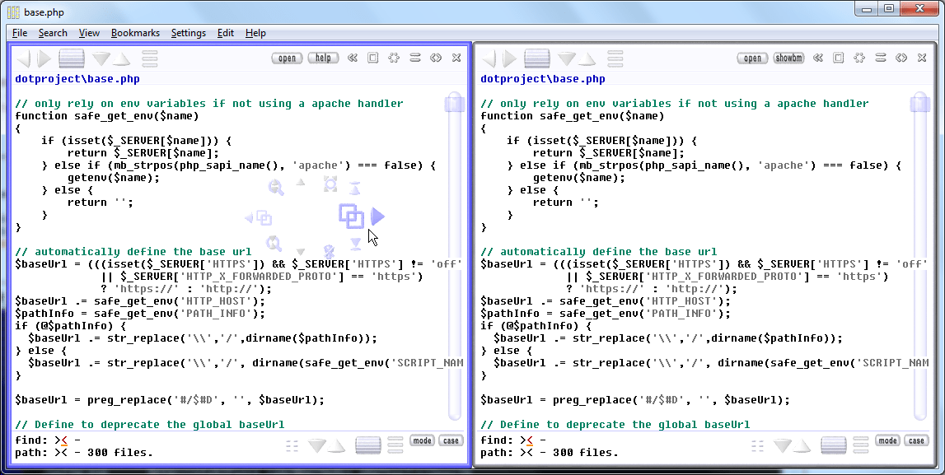
Task: Click the small up triangle in radial overlay
Action: 301,182
